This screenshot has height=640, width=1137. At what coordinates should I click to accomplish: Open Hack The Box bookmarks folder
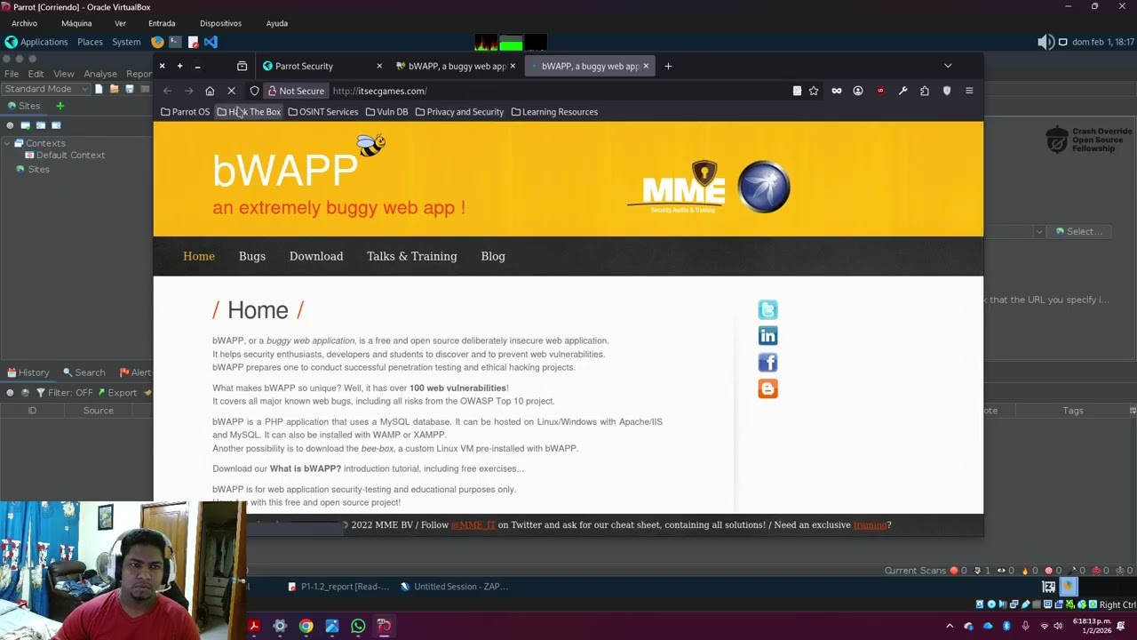click(x=249, y=112)
